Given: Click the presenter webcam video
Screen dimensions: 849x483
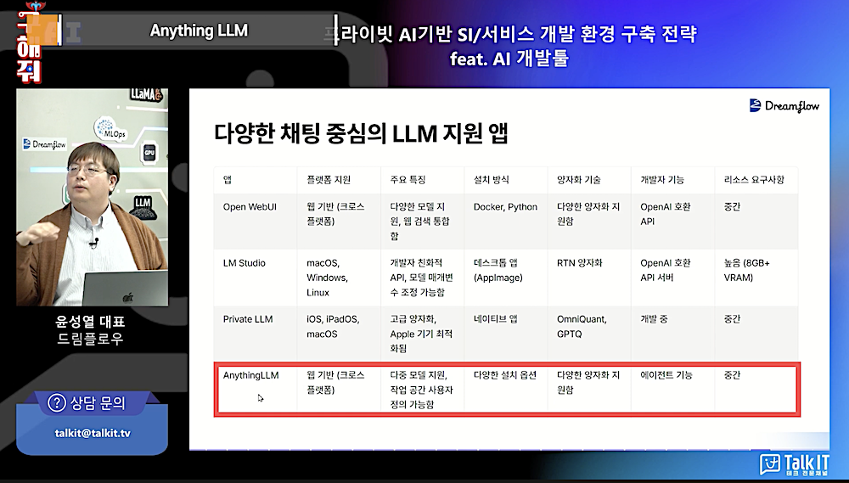Looking at the screenshot, I should [x=92, y=197].
